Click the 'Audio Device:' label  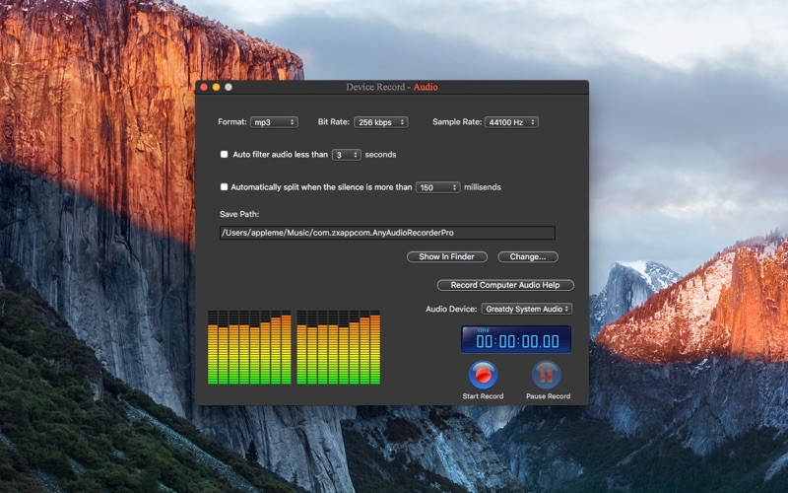coord(451,309)
